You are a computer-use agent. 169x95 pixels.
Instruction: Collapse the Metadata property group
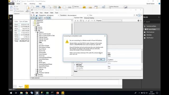75,65
